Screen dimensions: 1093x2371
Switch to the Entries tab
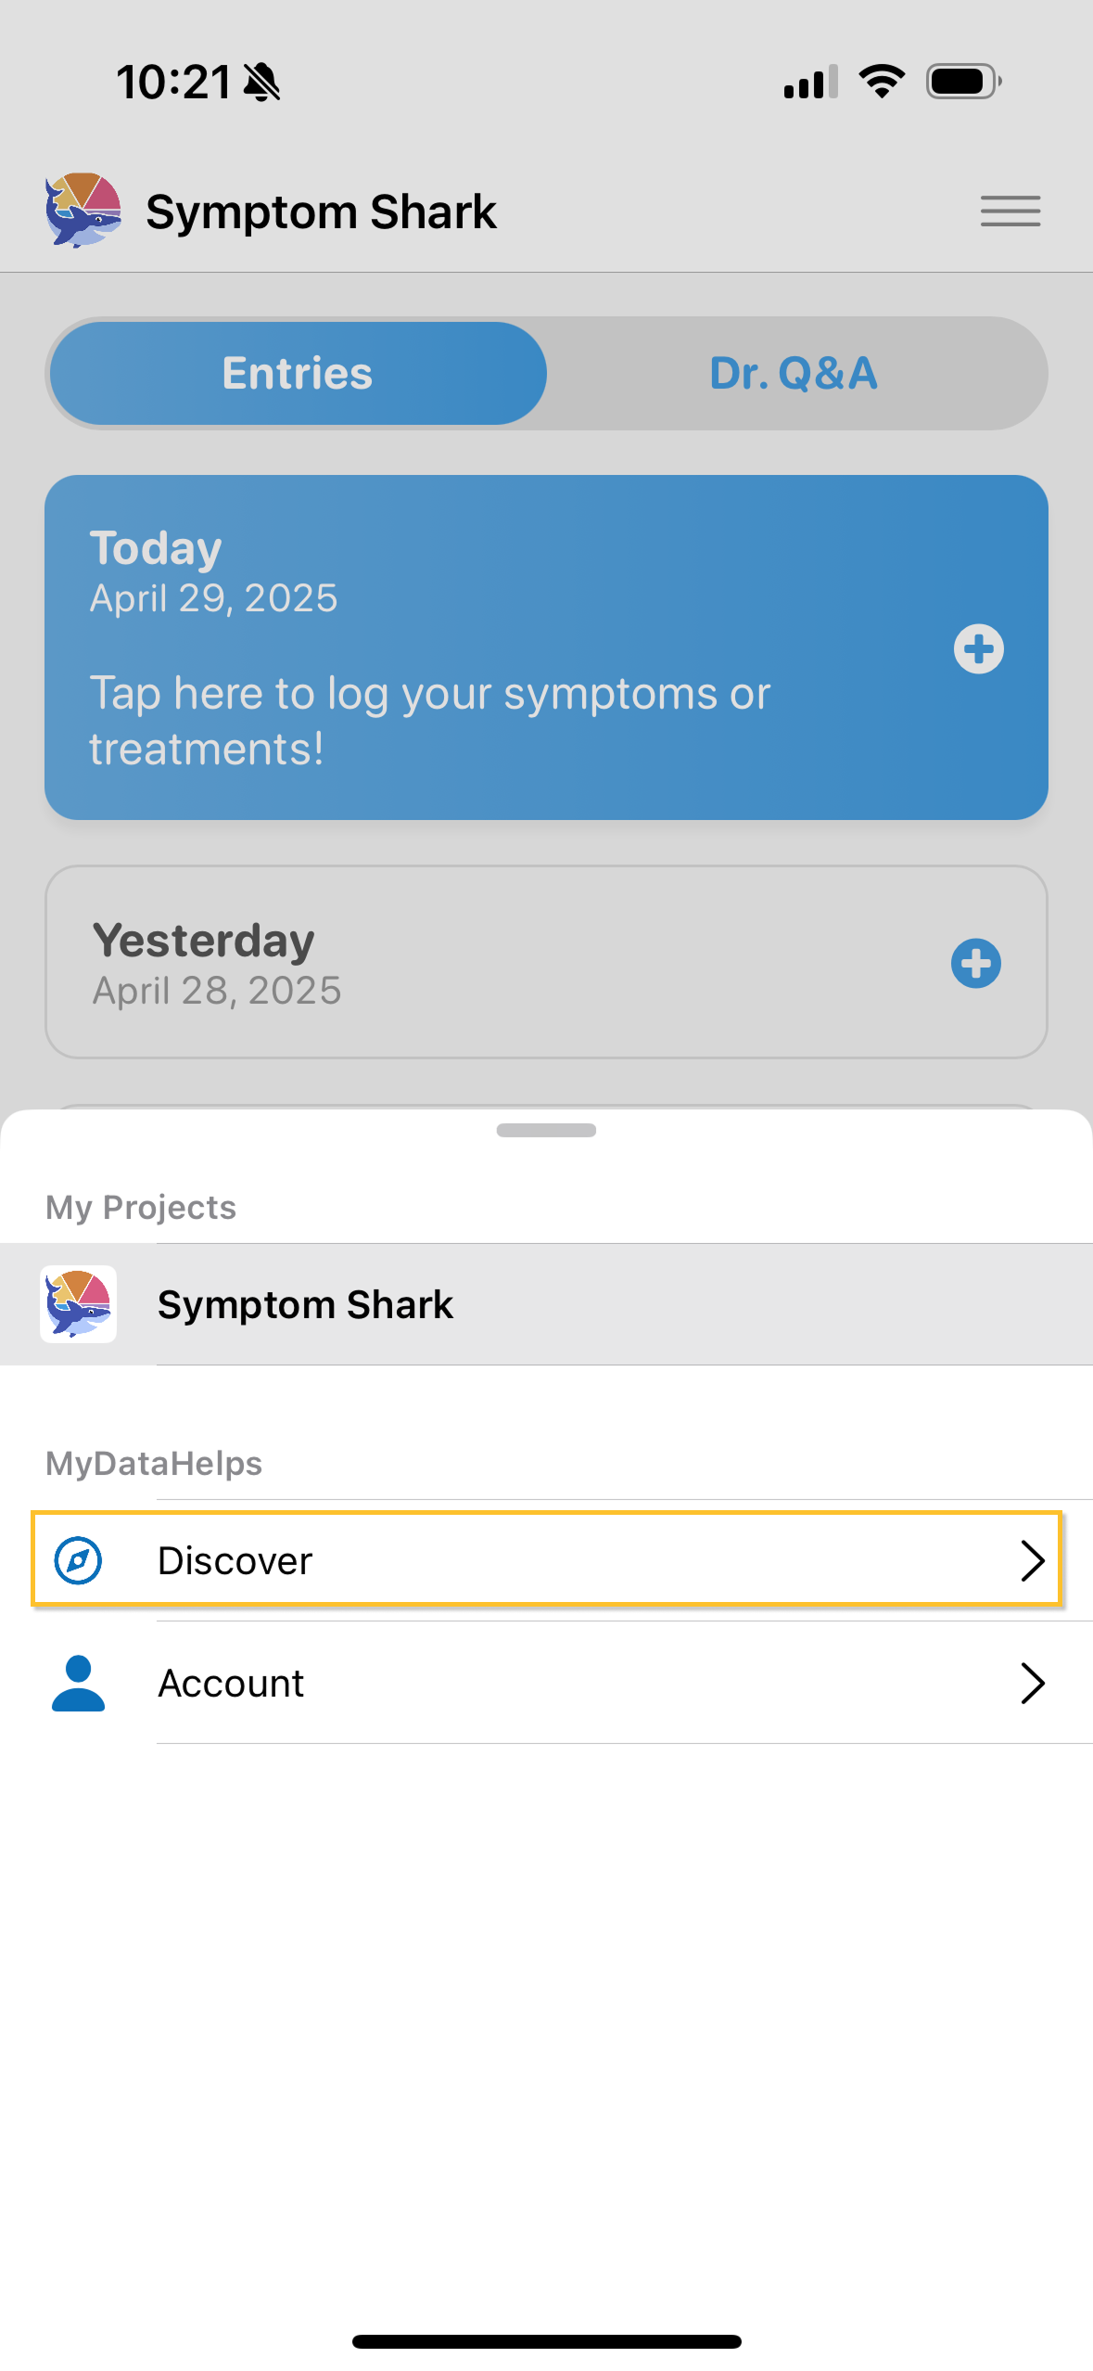298,374
